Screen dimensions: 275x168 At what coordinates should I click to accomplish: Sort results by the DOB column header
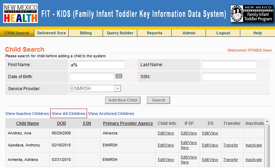[x=61, y=123]
